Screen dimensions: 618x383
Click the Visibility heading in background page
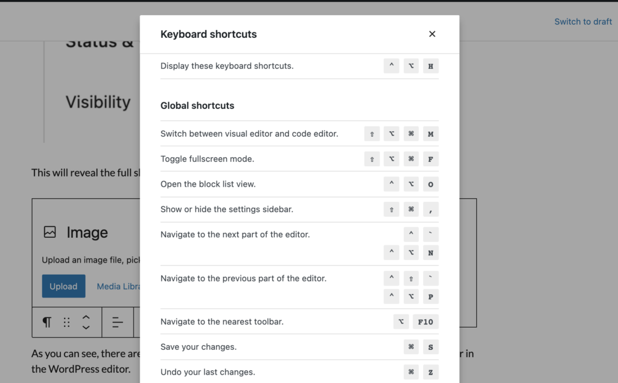tap(98, 102)
